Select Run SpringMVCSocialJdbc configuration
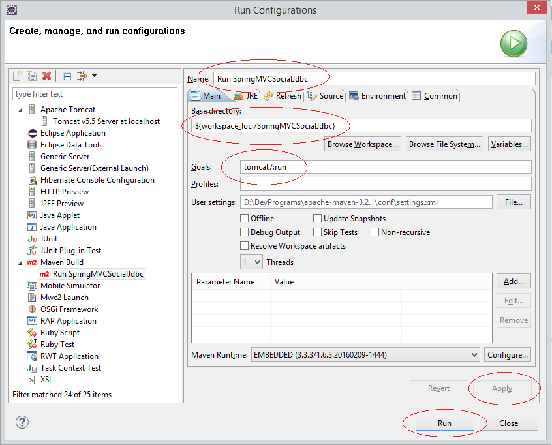The width and height of the screenshot is (552, 445). (x=92, y=274)
